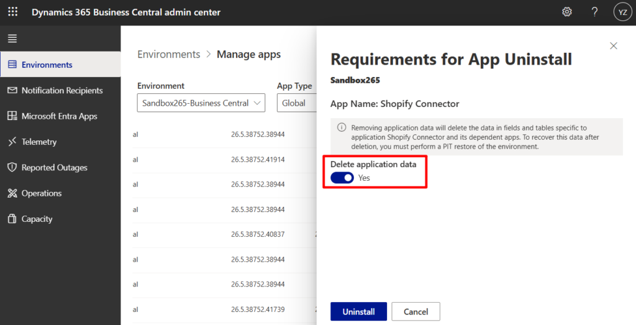Screen dimensions: 636x325
Task: Open the settings gear icon
Action: click(566, 12)
